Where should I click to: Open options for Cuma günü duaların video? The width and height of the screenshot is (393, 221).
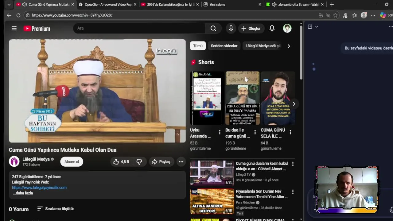pyautogui.click(x=293, y=164)
